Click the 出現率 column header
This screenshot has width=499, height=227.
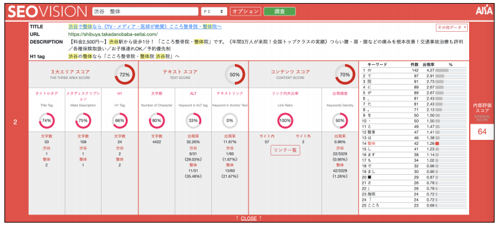429,65
